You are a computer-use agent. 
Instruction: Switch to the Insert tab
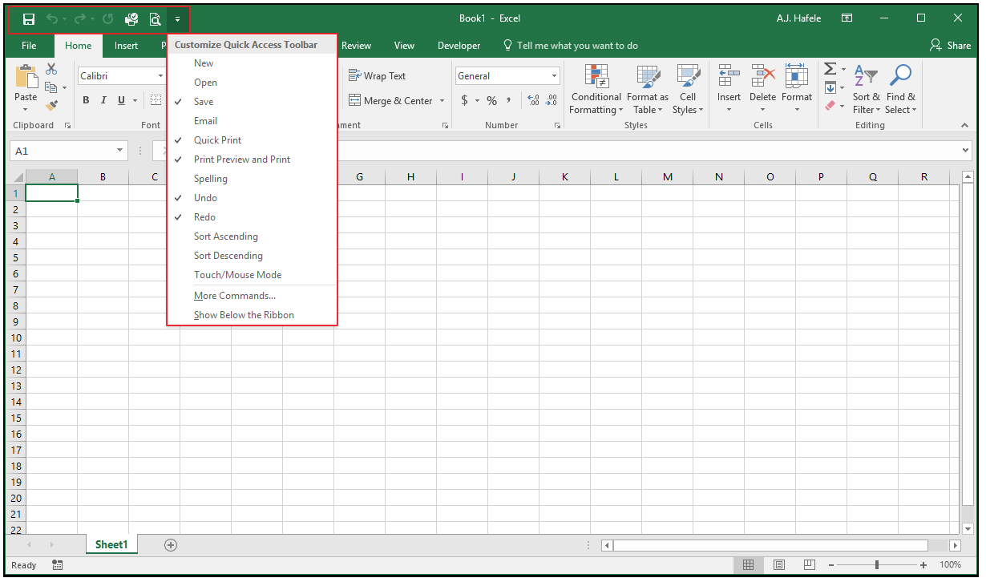point(126,46)
